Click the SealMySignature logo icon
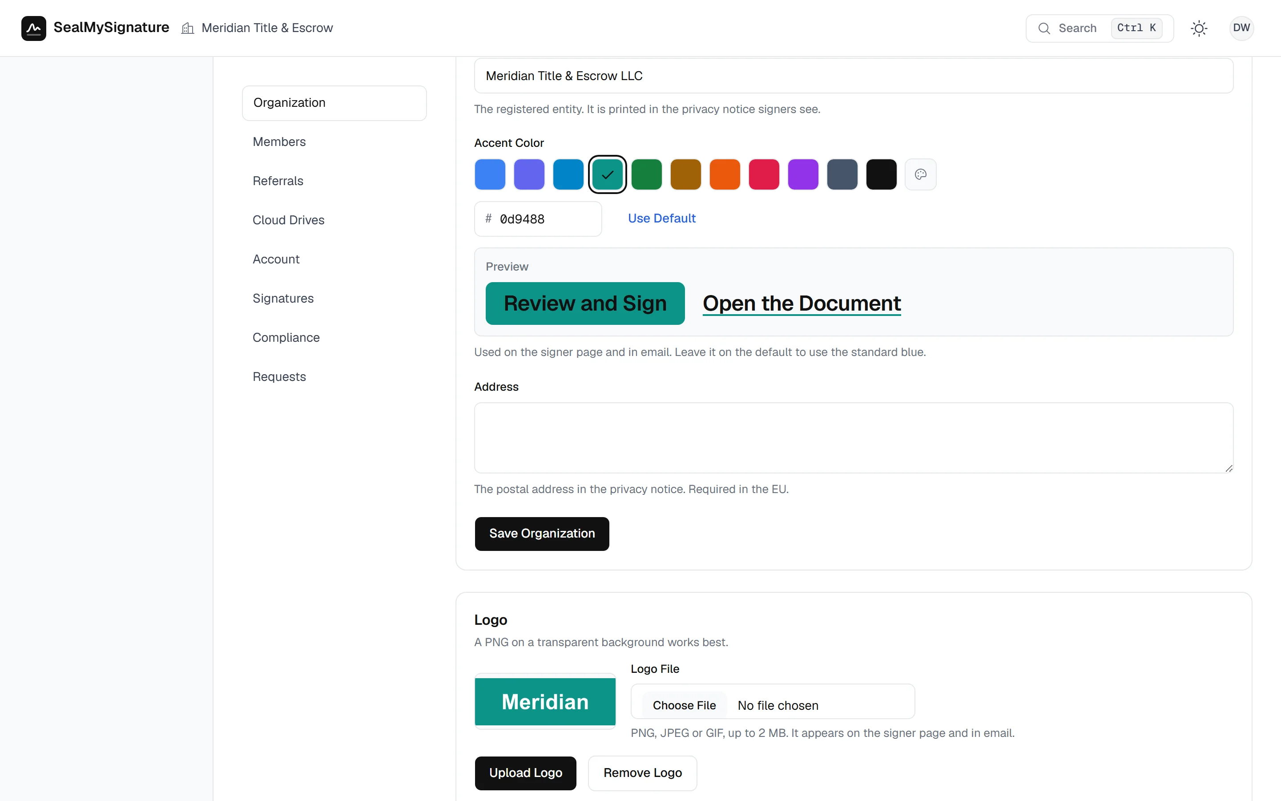This screenshot has height=801, width=1281. pyautogui.click(x=33, y=28)
